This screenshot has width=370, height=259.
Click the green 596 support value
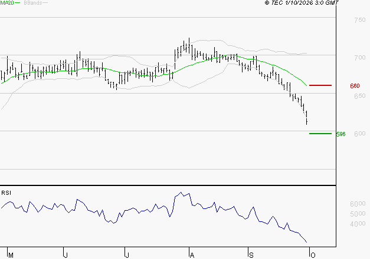click(340, 134)
